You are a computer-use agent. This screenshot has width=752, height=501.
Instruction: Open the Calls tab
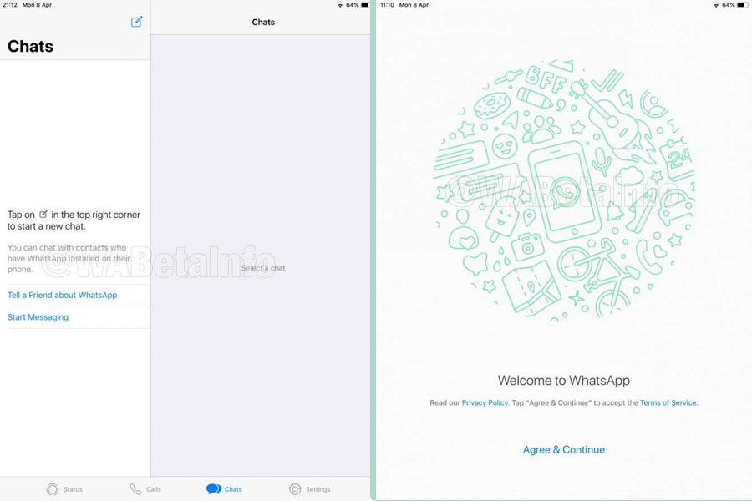[x=145, y=489]
